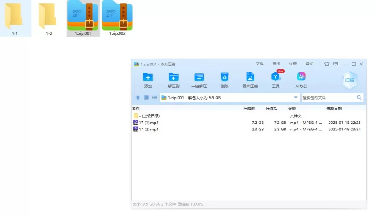This screenshot has width=375, height=217.
Task: Open the 工具 (Tools) icon
Action: [x=276, y=78]
